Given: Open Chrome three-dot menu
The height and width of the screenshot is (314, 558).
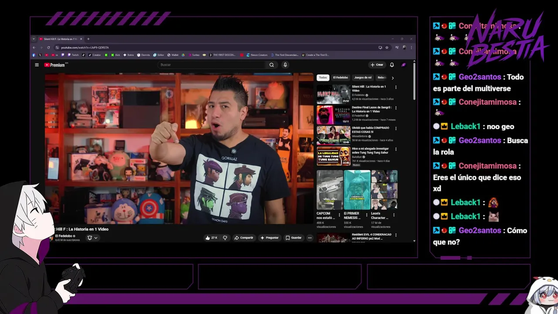Looking at the screenshot, I should [x=411, y=47].
